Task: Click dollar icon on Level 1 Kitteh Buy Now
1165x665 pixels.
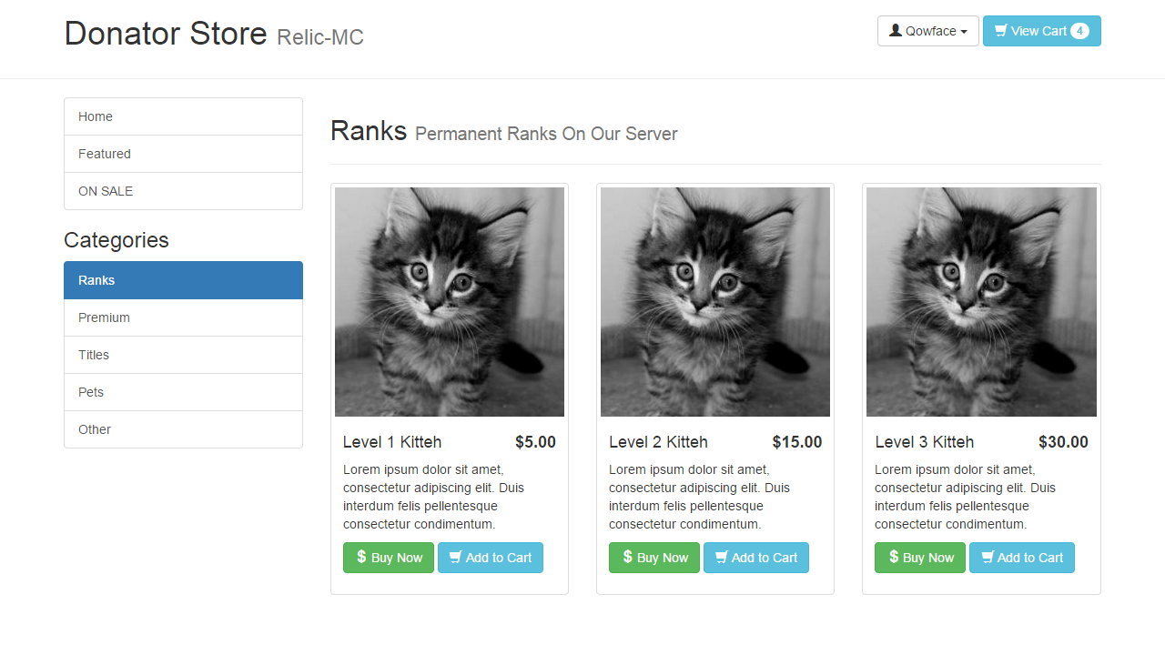Action: [361, 557]
